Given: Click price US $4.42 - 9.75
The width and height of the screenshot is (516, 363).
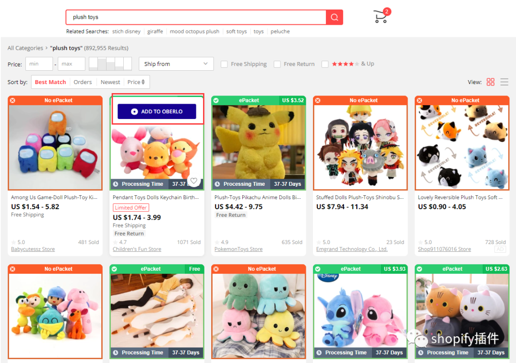Looking at the screenshot, I should click(x=238, y=207).
